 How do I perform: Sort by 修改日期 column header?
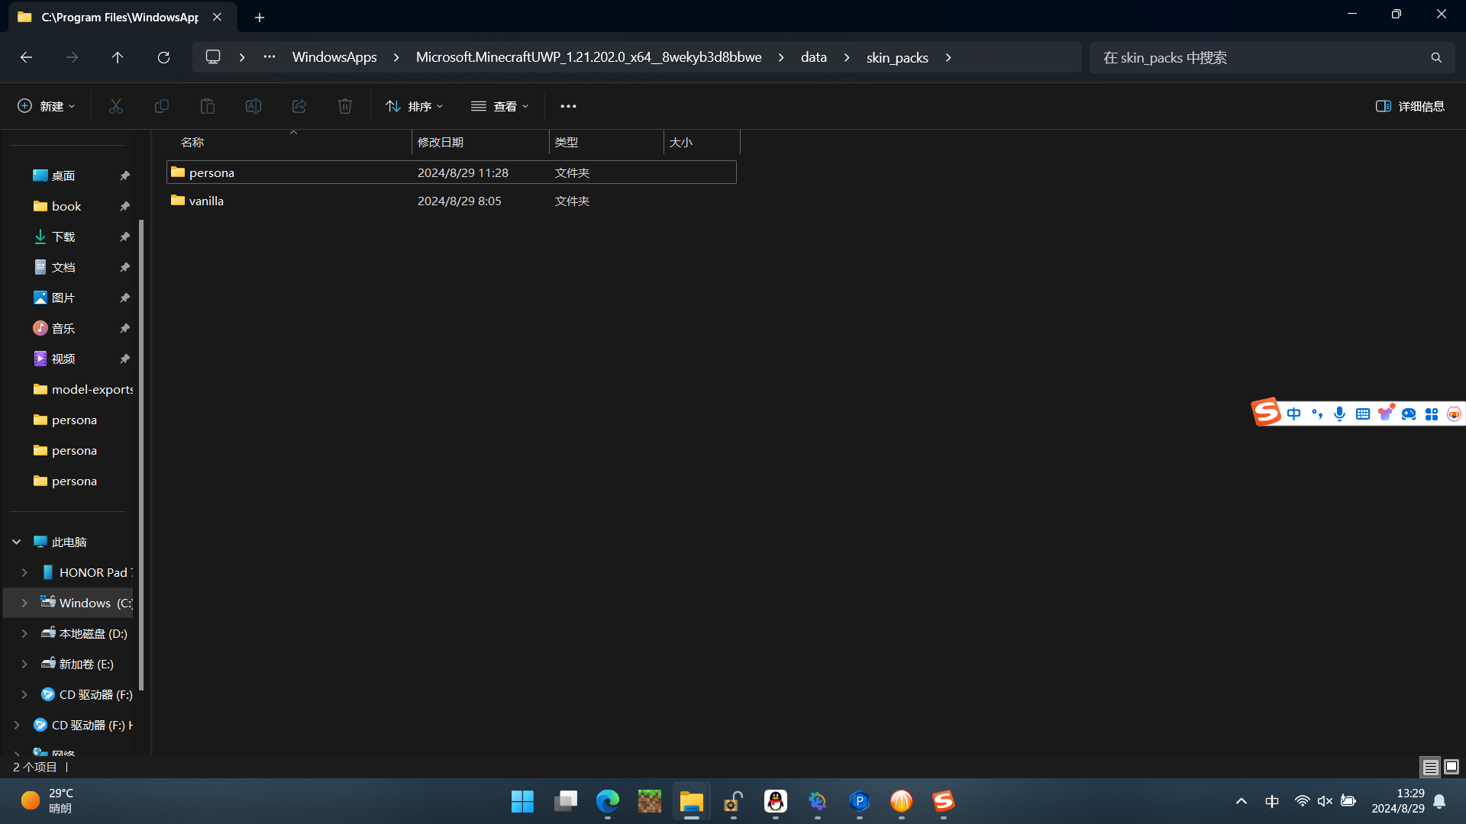(x=480, y=142)
